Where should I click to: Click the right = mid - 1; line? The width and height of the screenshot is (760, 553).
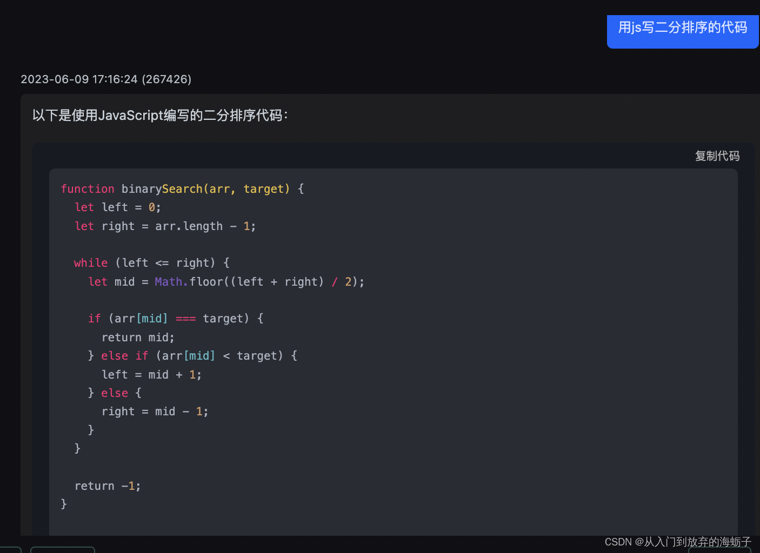tap(155, 412)
